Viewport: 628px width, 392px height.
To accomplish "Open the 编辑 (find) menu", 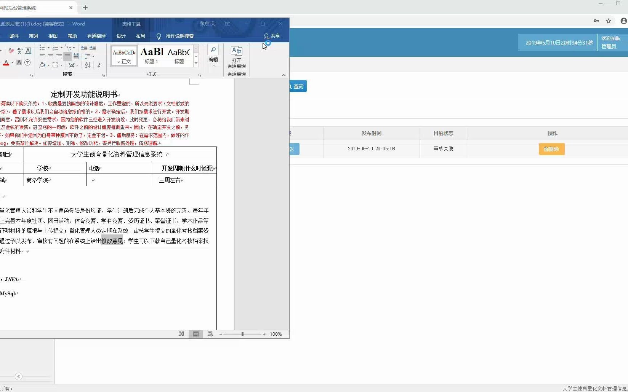I will 213,56.
